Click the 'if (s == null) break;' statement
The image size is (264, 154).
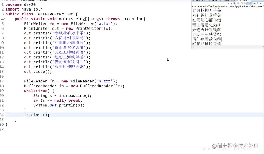coord(58,100)
